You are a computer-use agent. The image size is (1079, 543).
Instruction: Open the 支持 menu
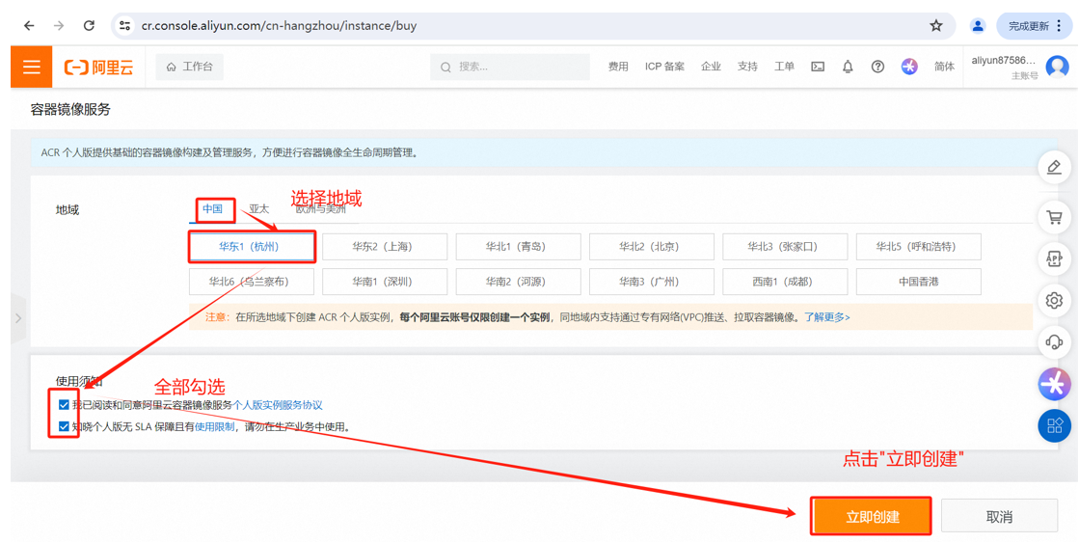[747, 67]
